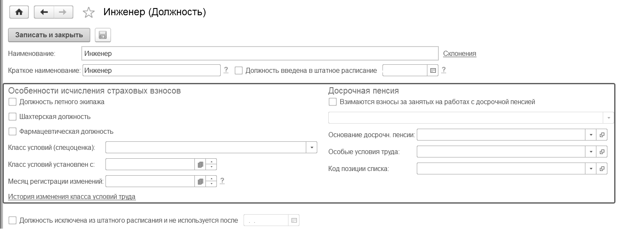The width and height of the screenshot is (618, 229).
Task: Tick the 'Шахтерская должность' checkbox
Action: pyautogui.click(x=13, y=117)
